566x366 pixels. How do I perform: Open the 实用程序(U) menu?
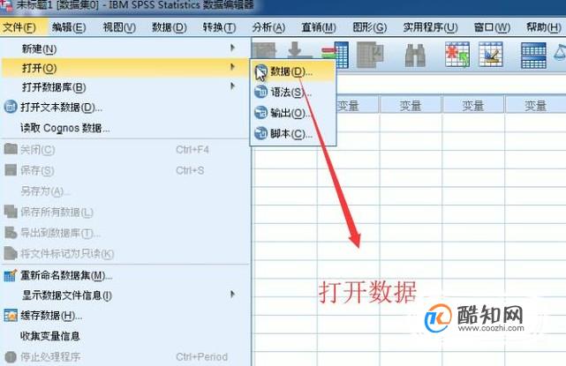point(430,27)
